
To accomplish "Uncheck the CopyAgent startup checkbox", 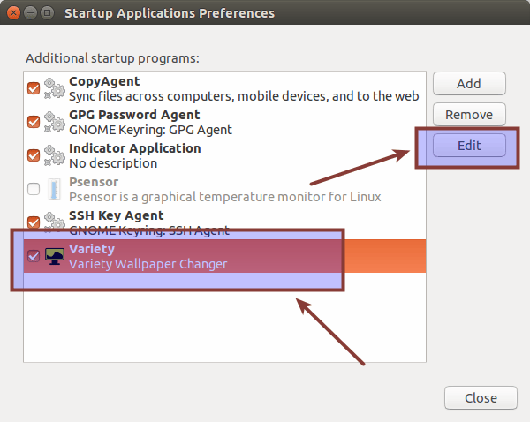I will click(x=34, y=87).
